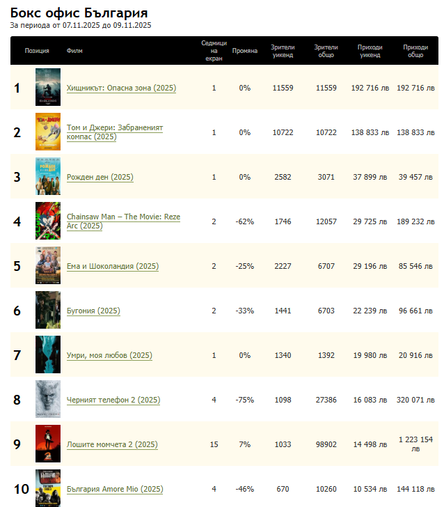Open the България Amore Mio poster

click(x=47, y=489)
